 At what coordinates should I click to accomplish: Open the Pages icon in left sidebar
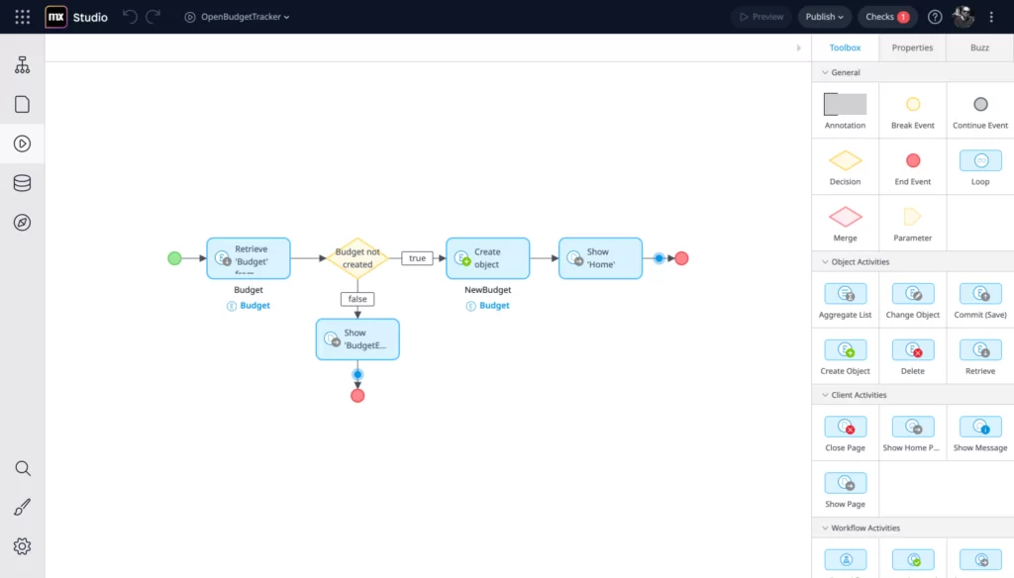coord(22,105)
